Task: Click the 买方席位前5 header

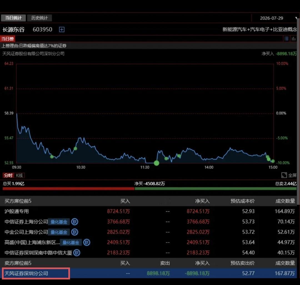Action: (18, 201)
